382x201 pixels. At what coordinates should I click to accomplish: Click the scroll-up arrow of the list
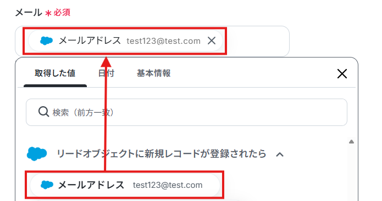(351, 141)
